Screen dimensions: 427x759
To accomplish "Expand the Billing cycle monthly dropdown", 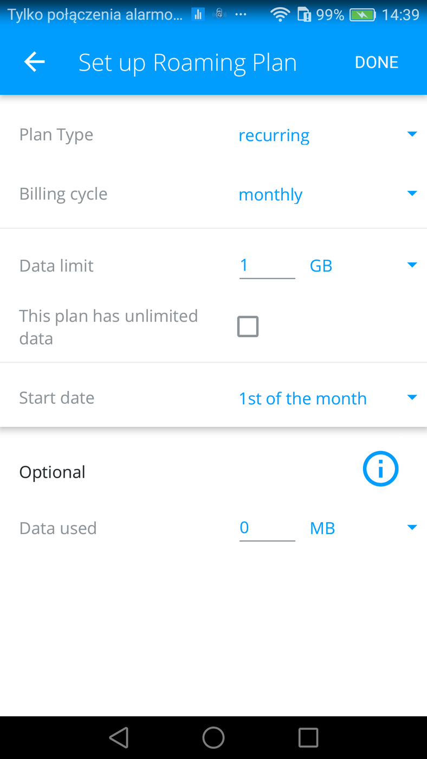I will pos(327,194).
